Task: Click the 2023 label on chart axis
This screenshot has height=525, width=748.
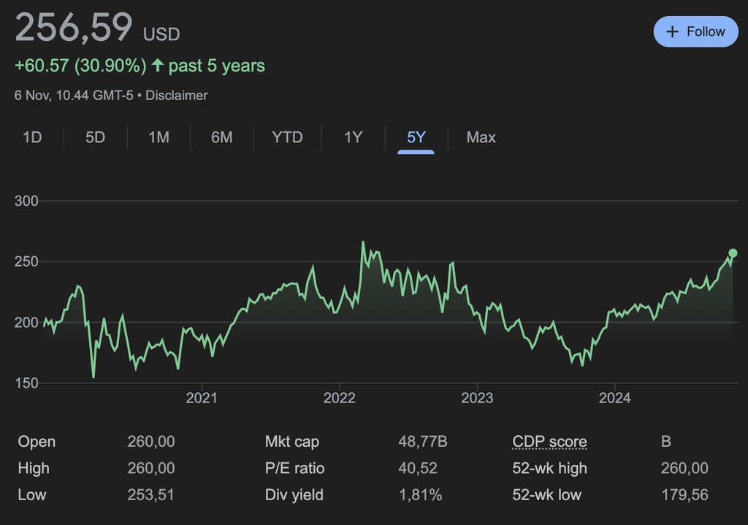Action: [477, 398]
